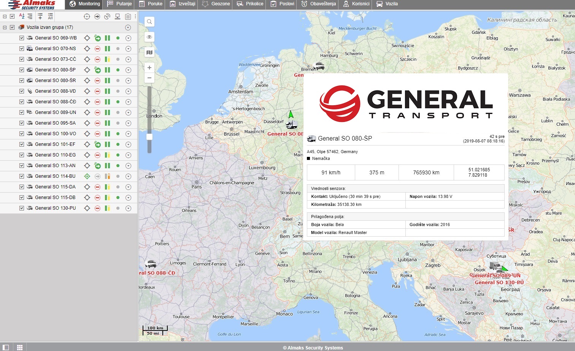This screenshot has height=351, width=575.
Task: Open dropdown menu for General SO 080-ŠP
Action: tap(128, 70)
